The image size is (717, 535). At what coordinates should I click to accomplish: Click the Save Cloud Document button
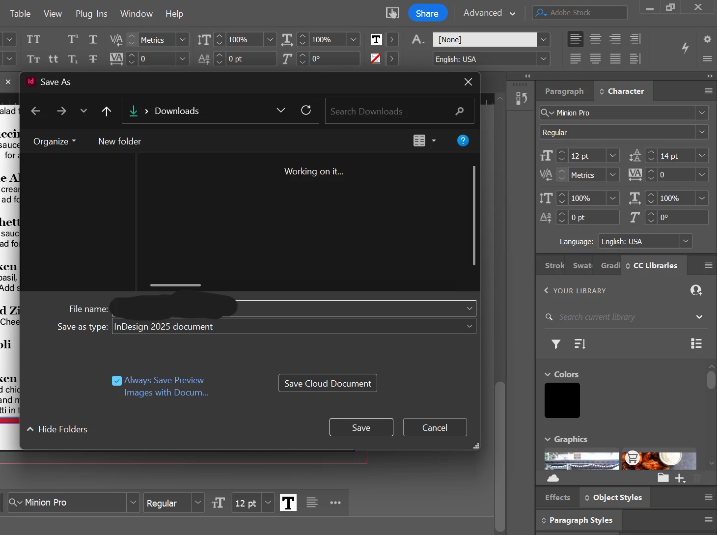[x=328, y=383]
